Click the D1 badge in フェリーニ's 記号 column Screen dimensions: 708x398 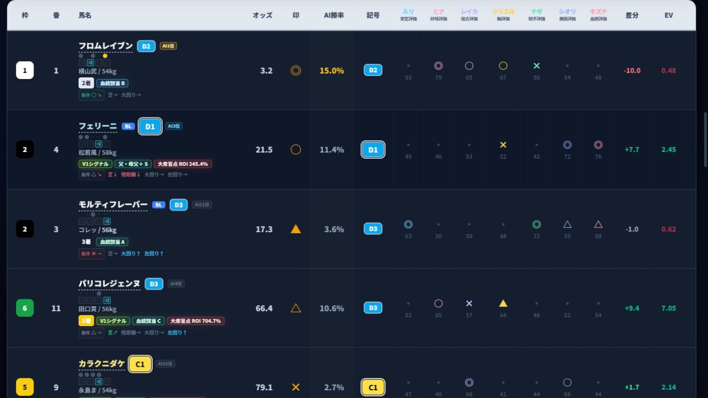click(373, 150)
